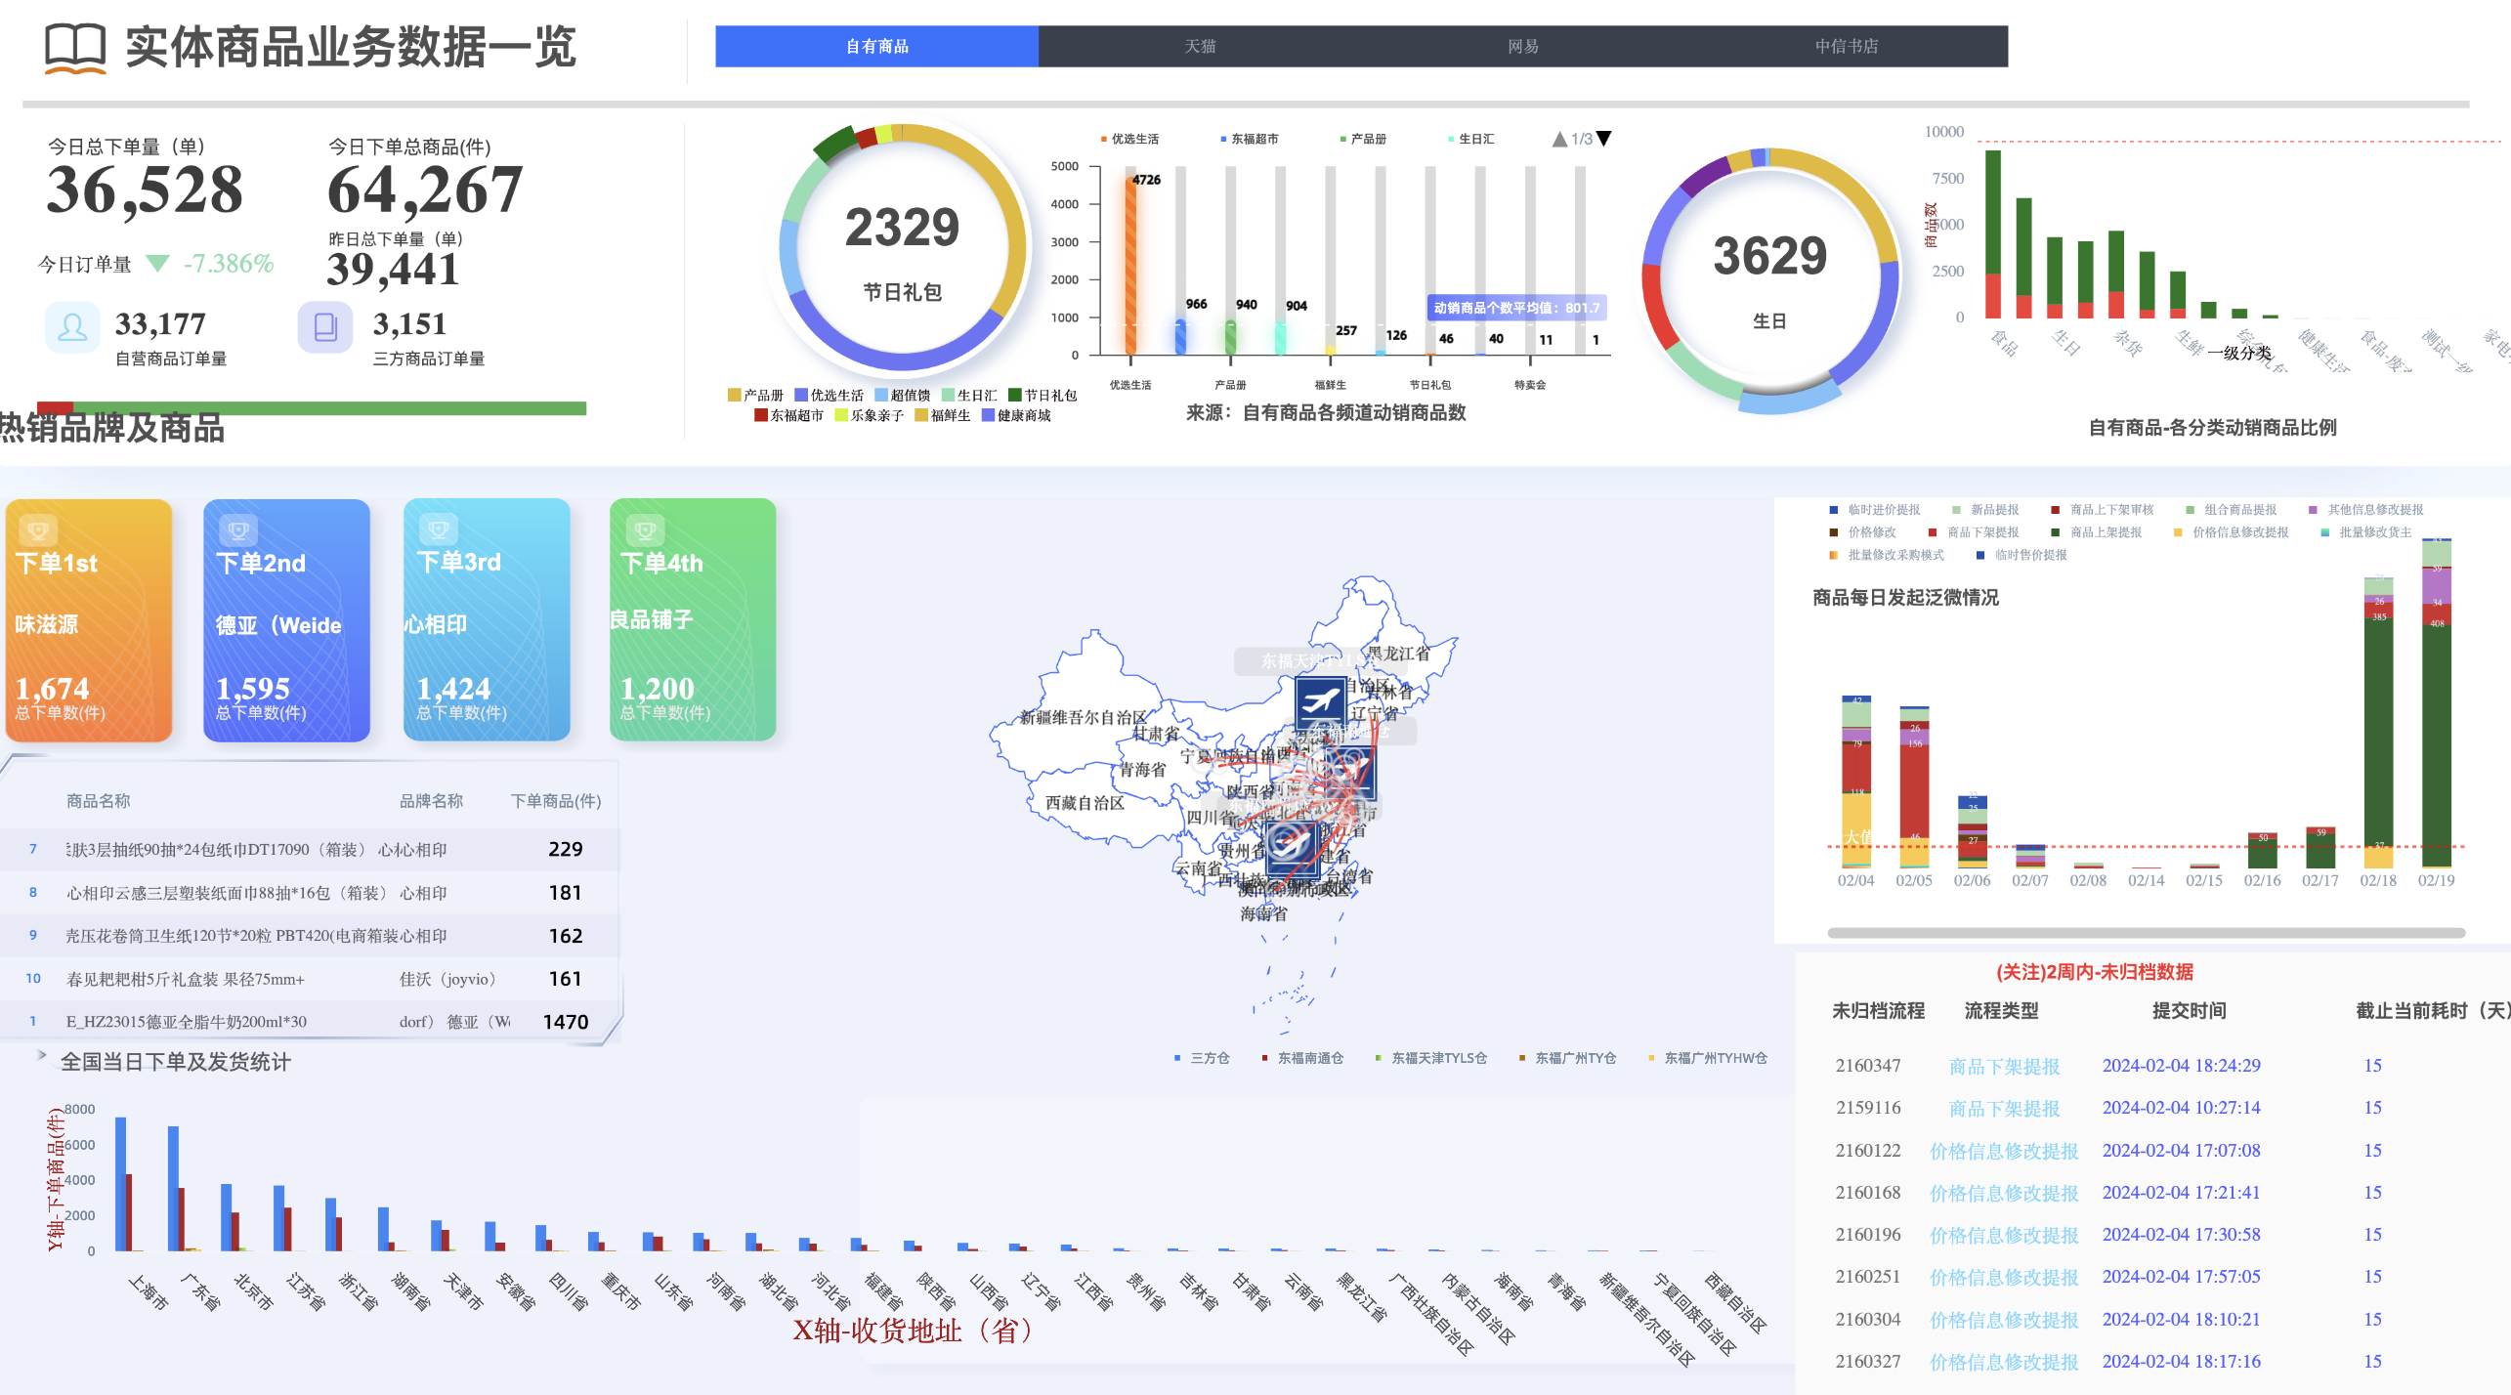Expand 全国当日下单及发货统计 section arrow
Screen dimensions: 2511x1395
click(x=41, y=1054)
